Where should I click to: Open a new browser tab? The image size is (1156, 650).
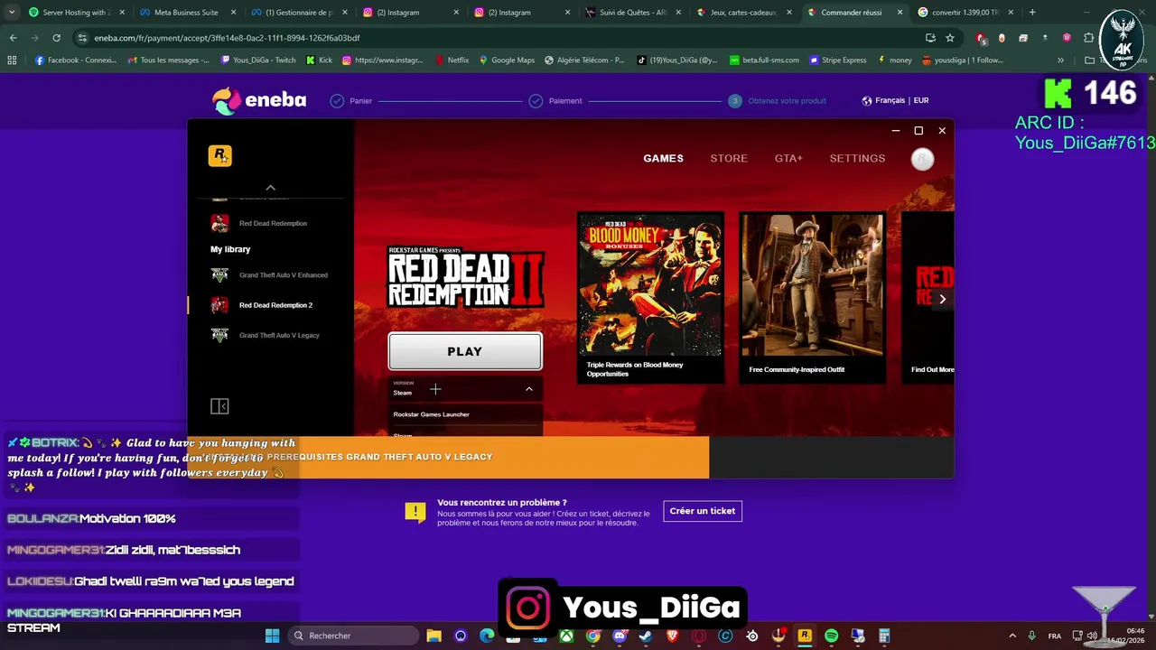pyautogui.click(x=1032, y=13)
